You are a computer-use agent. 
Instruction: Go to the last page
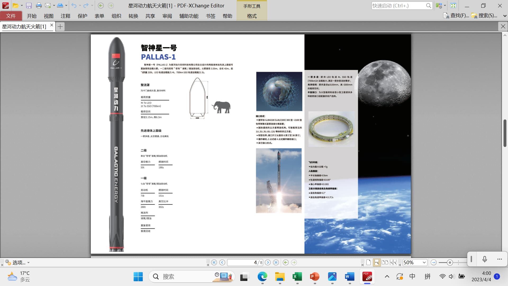(276, 262)
